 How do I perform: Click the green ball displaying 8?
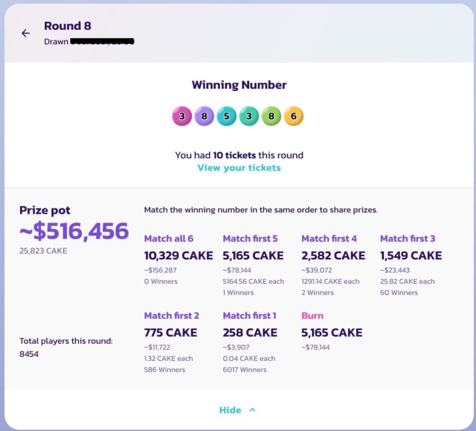[271, 115]
